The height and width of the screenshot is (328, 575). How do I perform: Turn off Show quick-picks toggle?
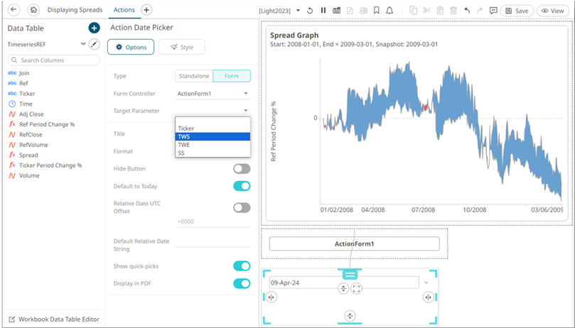[x=242, y=266]
